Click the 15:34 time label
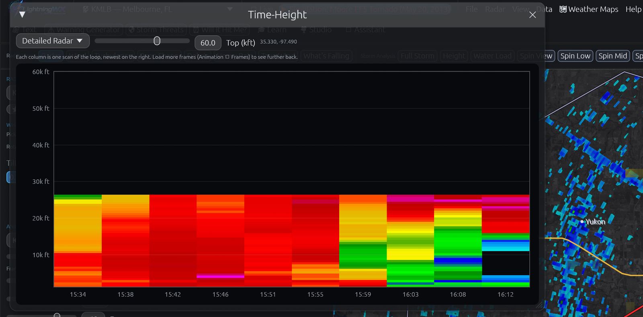 (78, 295)
